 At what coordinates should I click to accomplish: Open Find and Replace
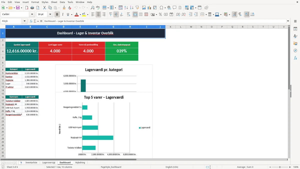(x=92, y=8)
